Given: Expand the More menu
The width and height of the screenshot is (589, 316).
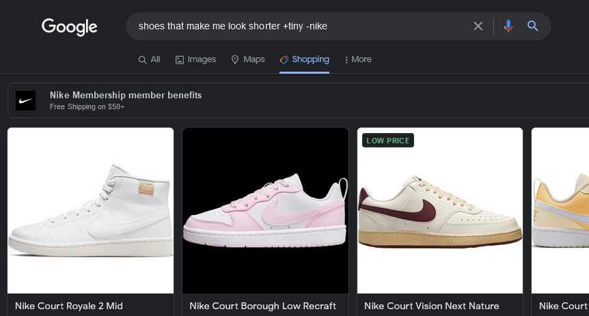Looking at the screenshot, I should tap(358, 59).
